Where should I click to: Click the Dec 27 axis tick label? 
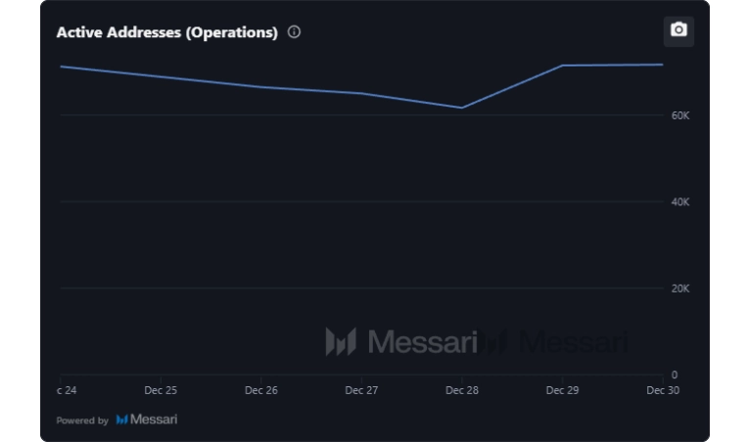coord(361,390)
